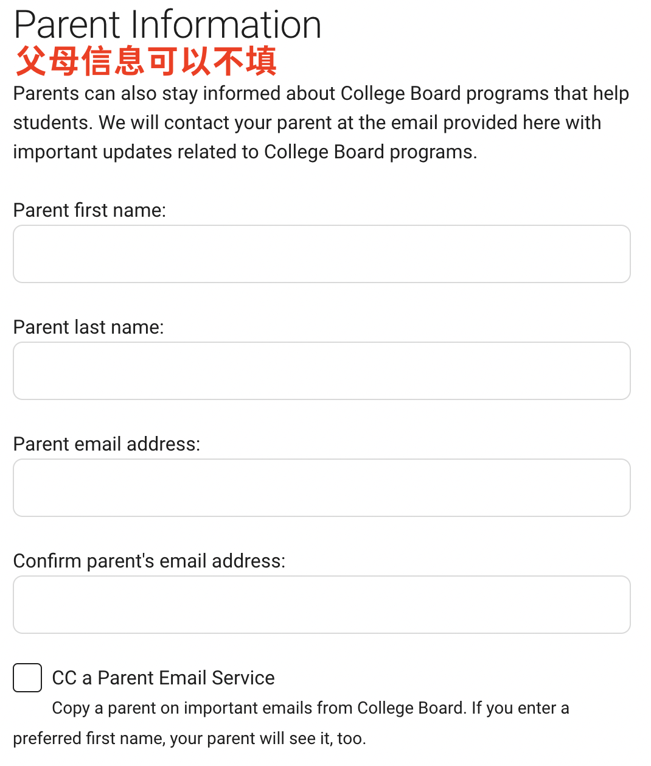The width and height of the screenshot is (651, 766).
Task: Click the word 'Information' in the page title
Action: [x=226, y=24]
